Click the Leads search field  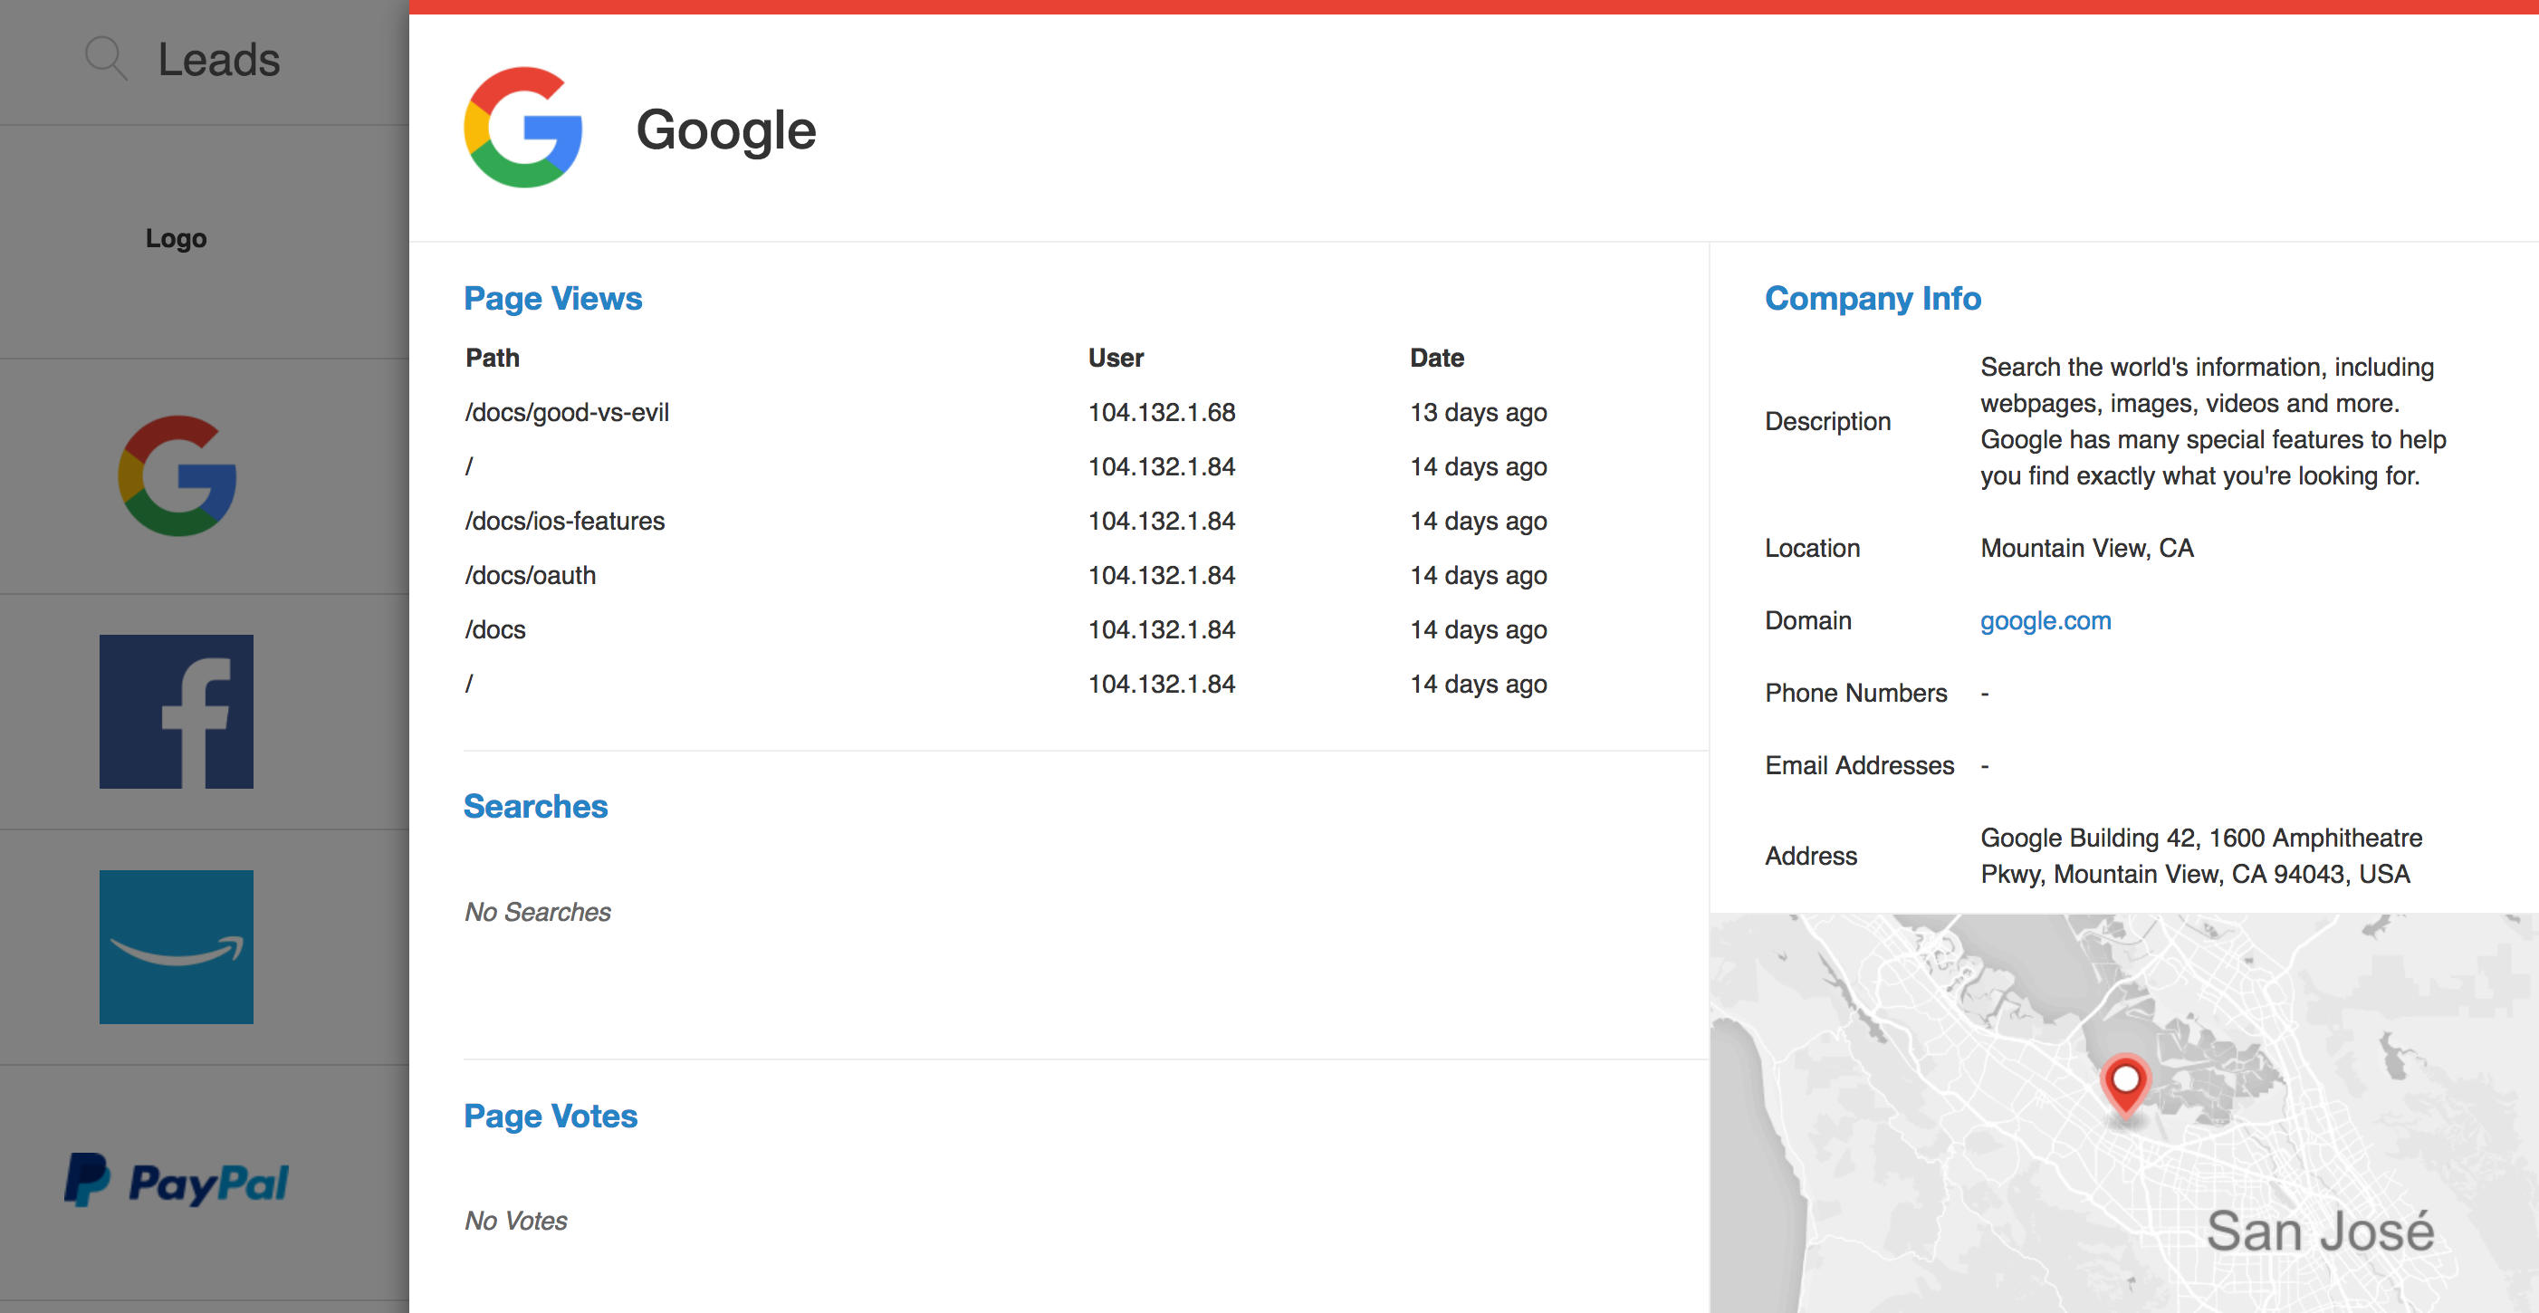pos(219,60)
